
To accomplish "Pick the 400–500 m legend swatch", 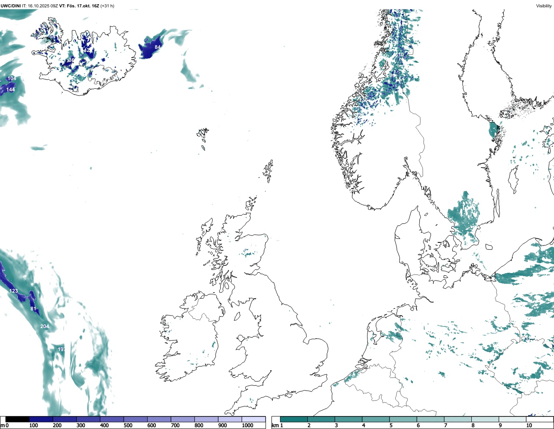I will point(112,419).
